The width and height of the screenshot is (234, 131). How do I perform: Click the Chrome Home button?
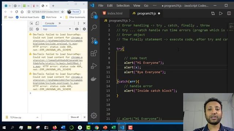[22, 12]
